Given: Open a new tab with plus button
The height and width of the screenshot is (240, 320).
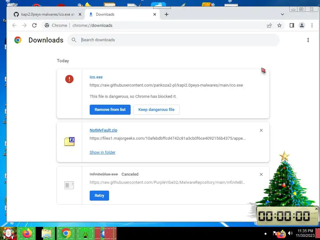Looking at the screenshot, I should tap(167, 14).
